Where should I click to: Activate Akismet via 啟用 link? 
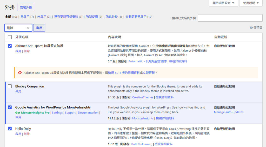click(x=18, y=51)
